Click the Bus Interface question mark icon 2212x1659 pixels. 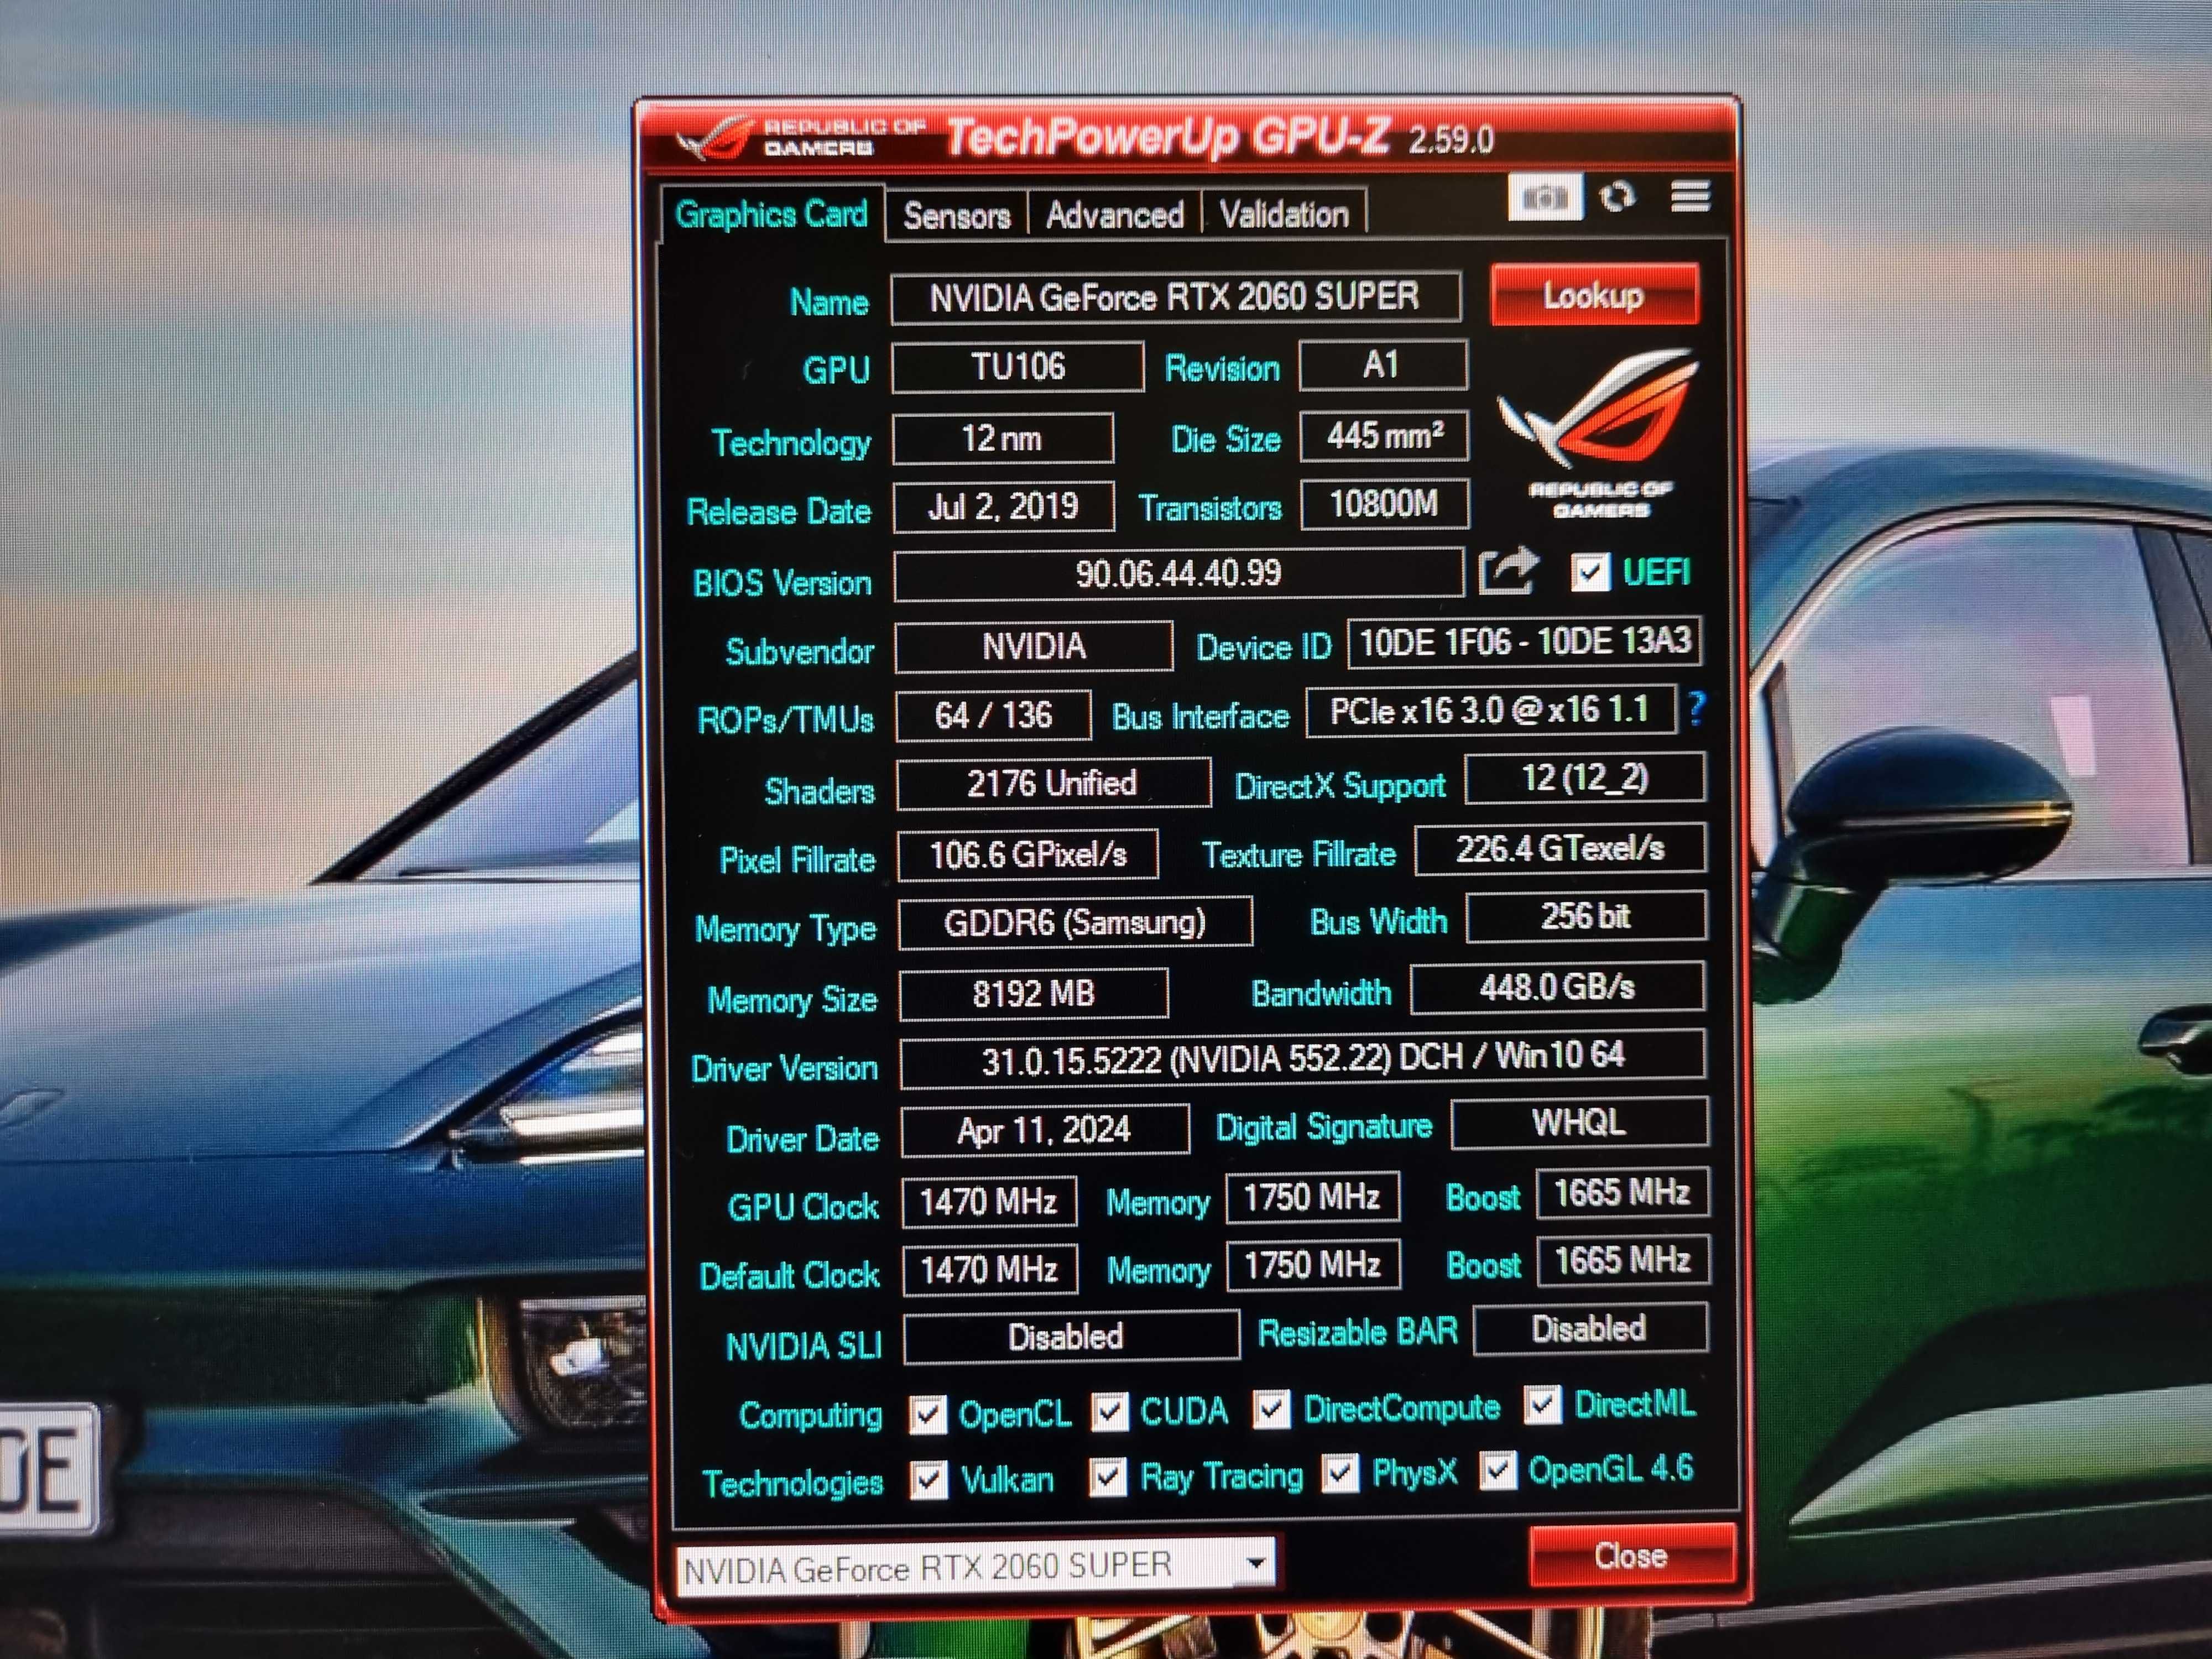[x=1697, y=708]
